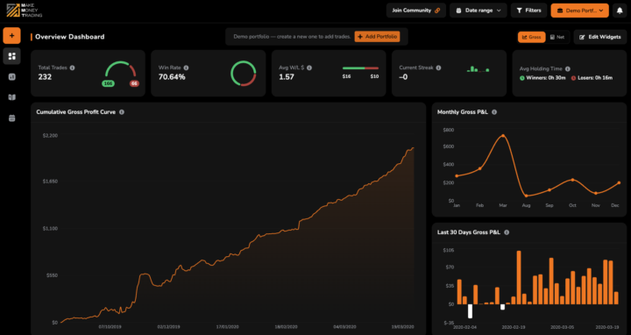
Task: Click the $16 average win label
Action: [346, 76]
